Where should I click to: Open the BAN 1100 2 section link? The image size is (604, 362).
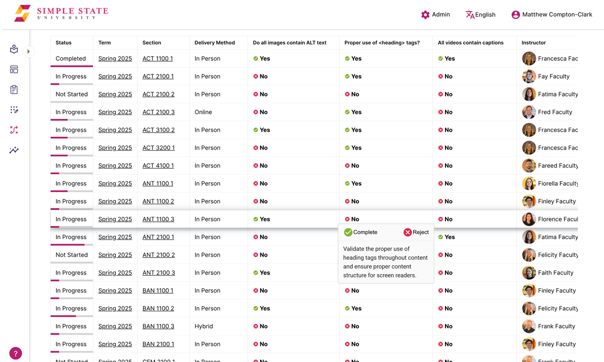[x=158, y=309]
